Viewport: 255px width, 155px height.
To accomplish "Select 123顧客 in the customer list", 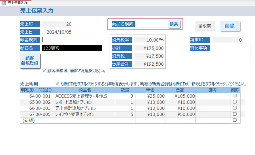I will tap(72, 48).
